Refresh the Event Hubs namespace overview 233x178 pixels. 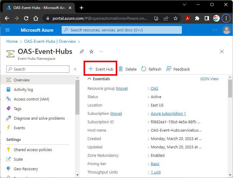click(x=151, y=69)
